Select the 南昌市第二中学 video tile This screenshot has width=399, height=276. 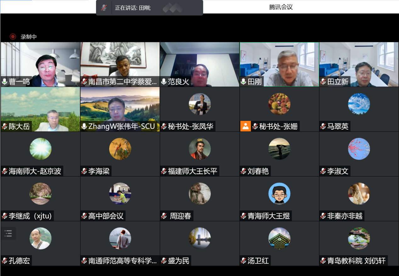tap(120, 64)
